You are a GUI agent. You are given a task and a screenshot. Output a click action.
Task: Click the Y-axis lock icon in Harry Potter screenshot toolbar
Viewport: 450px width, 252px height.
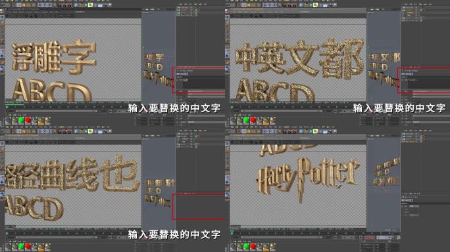(270, 131)
